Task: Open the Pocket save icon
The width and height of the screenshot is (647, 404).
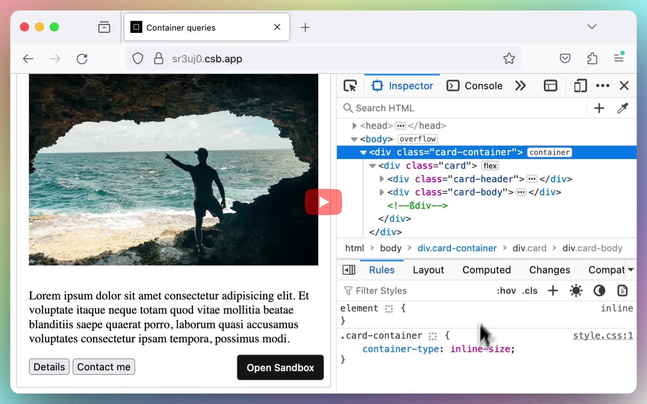Action: click(565, 58)
